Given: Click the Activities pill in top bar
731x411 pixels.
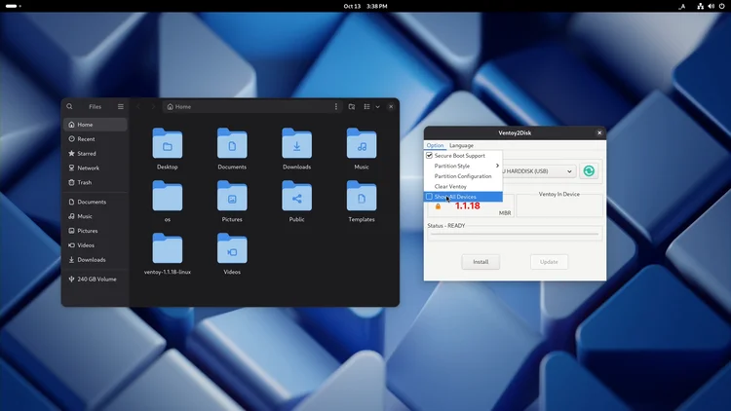Looking at the screenshot, I should pyautogui.click(x=13, y=6).
